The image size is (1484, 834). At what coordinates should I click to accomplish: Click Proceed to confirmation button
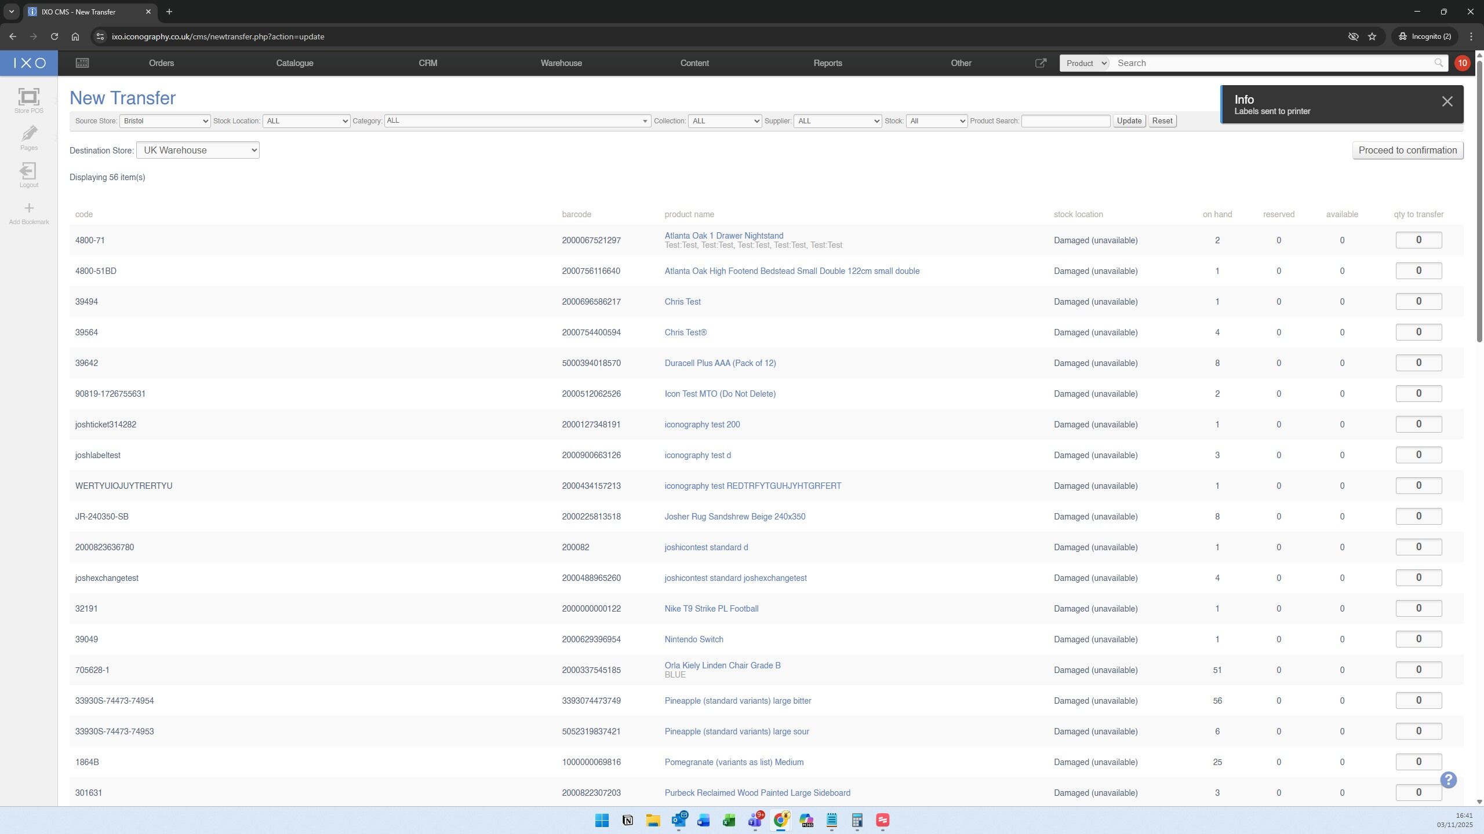pos(1407,151)
